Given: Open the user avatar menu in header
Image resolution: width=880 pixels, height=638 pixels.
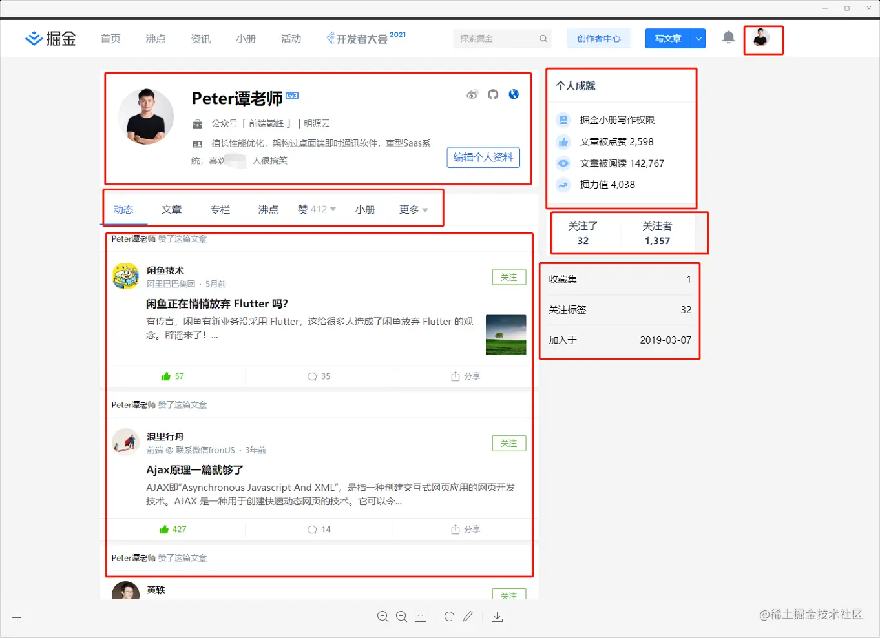Looking at the screenshot, I should point(761,38).
